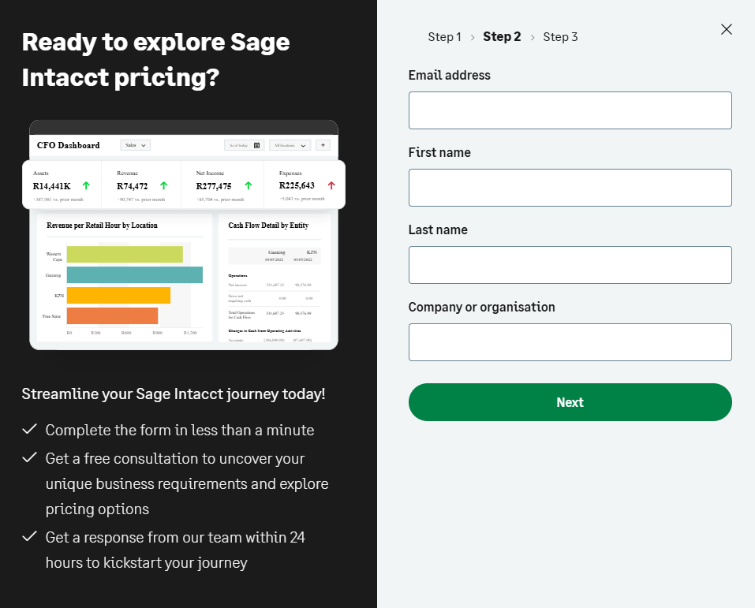This screenshot has width=755, height=608.
Task: Open the All locations dropdown in dashboard
Action: pos(290,145)
